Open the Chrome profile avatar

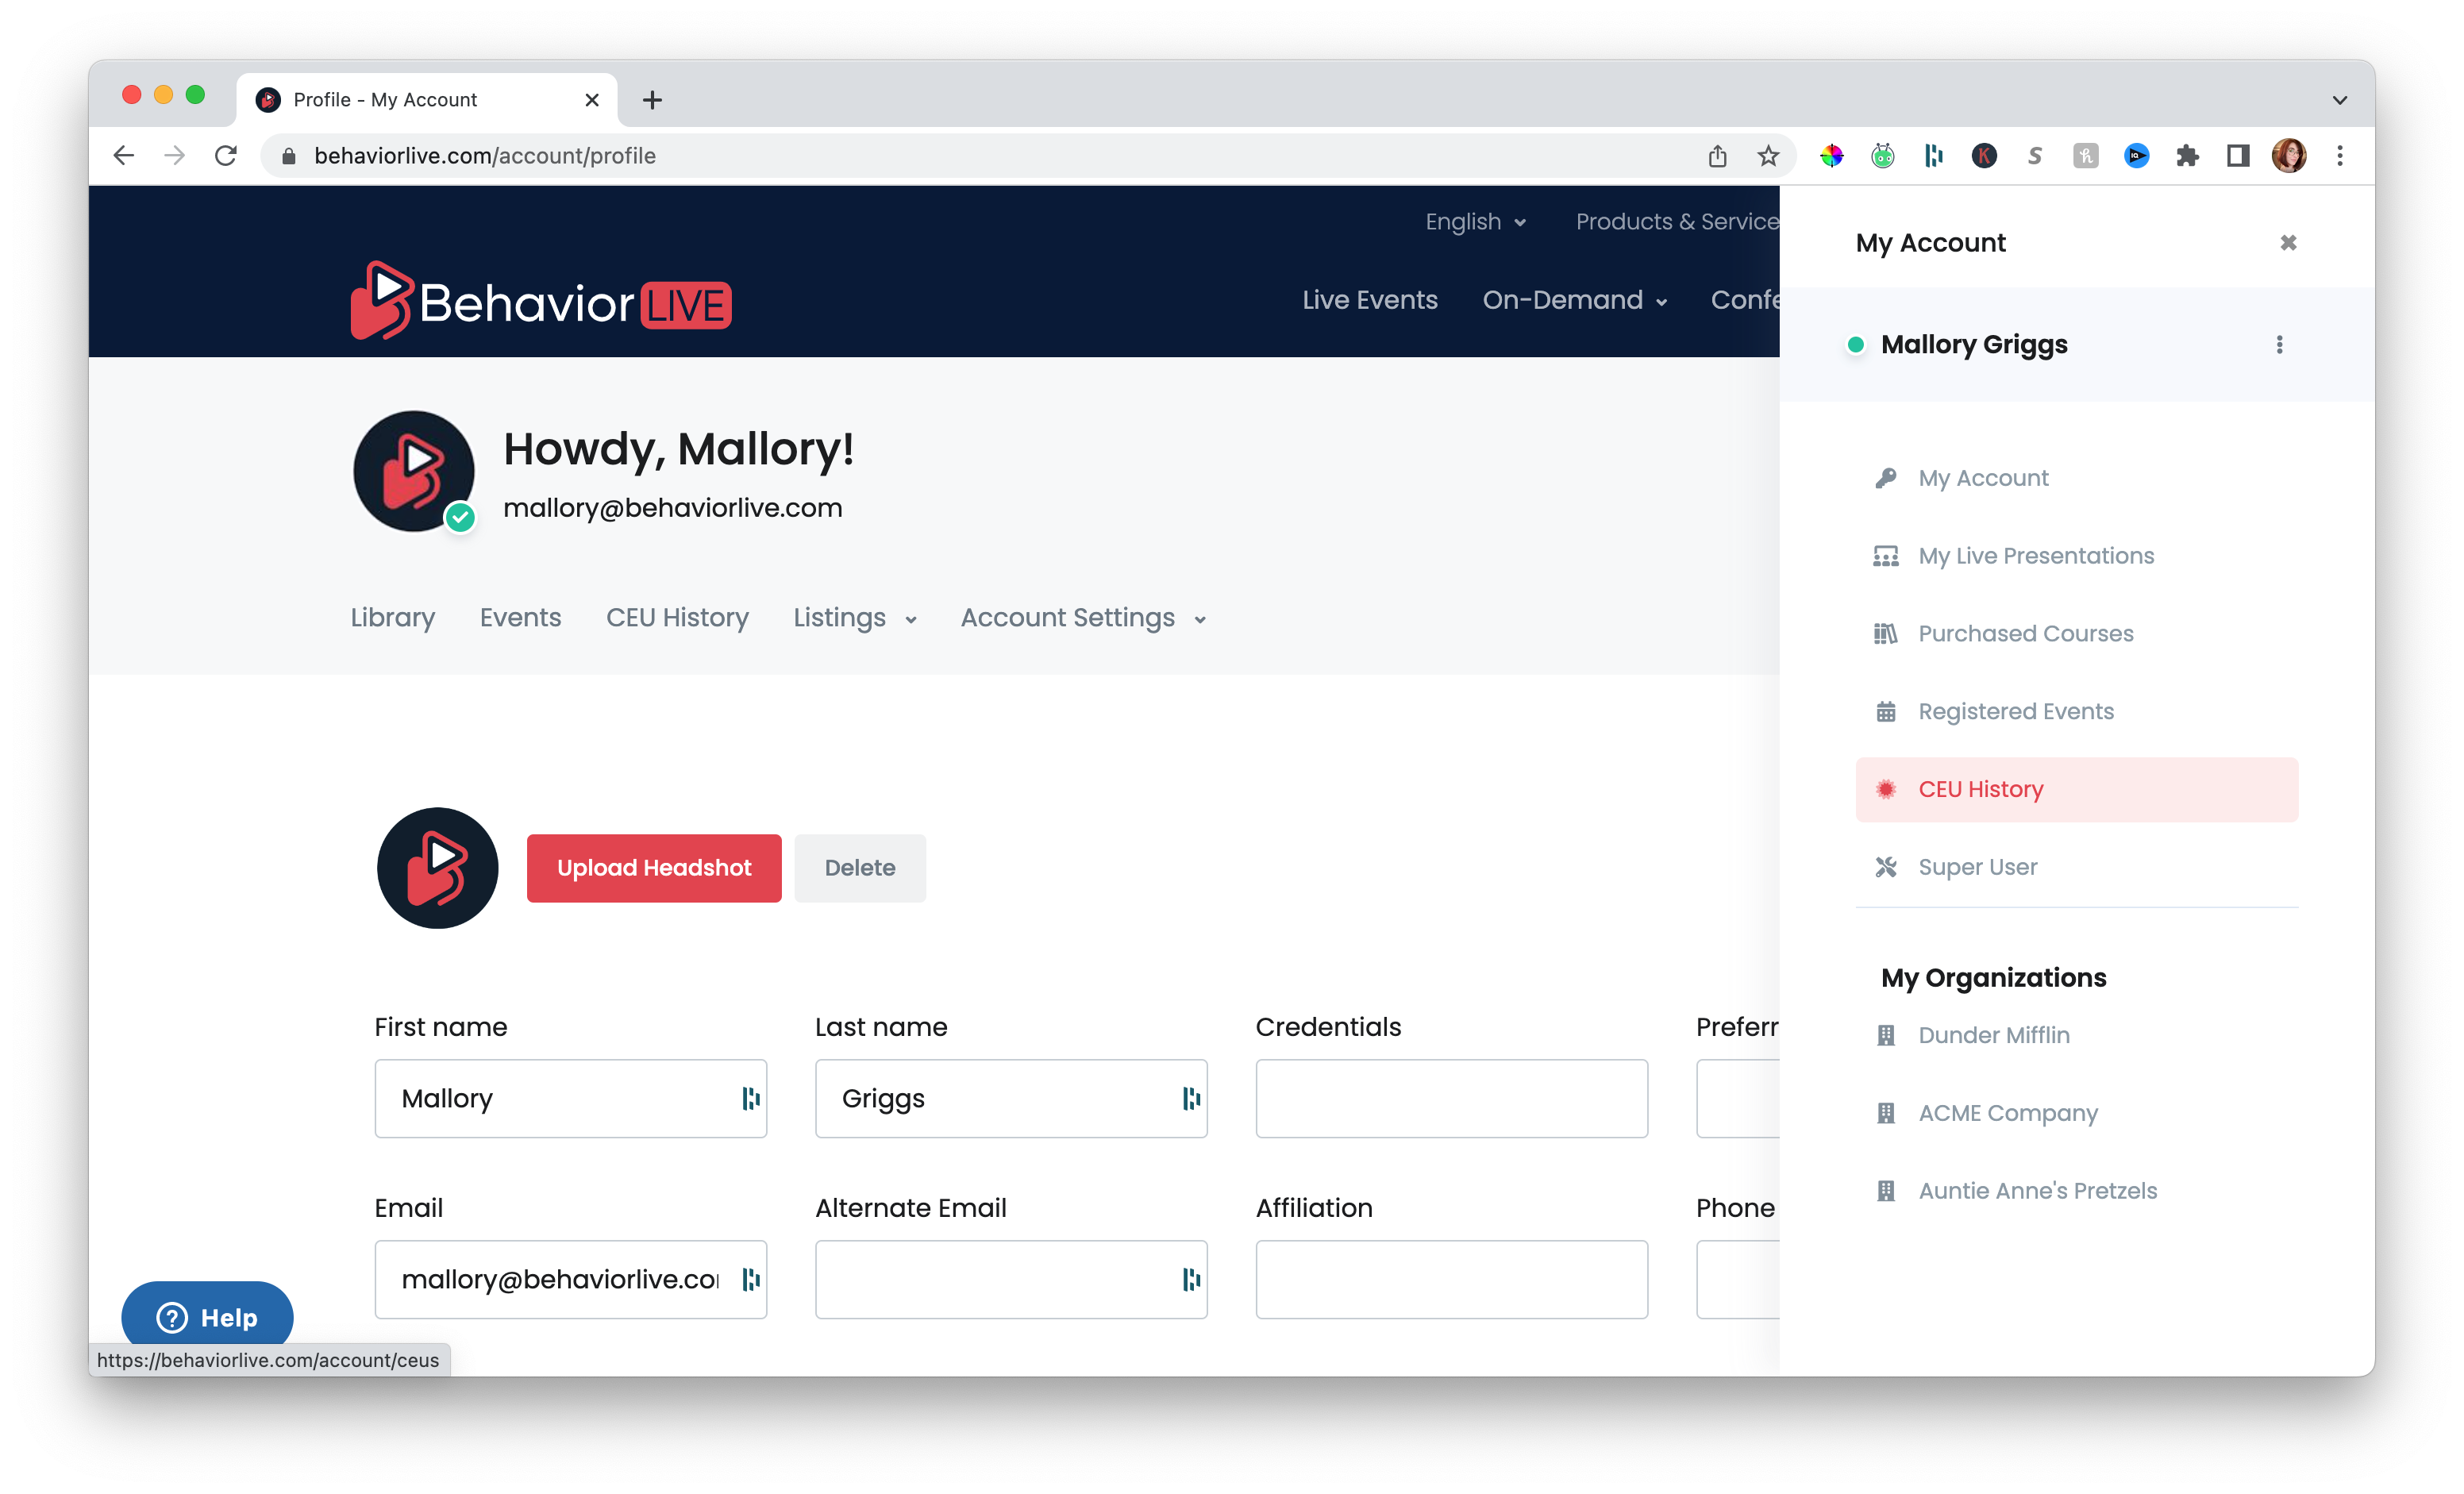pos(2289,156)
